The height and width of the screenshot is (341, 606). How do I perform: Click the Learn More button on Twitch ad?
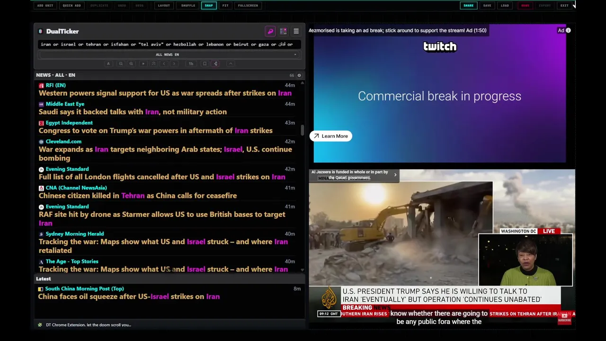pos(330,136)
